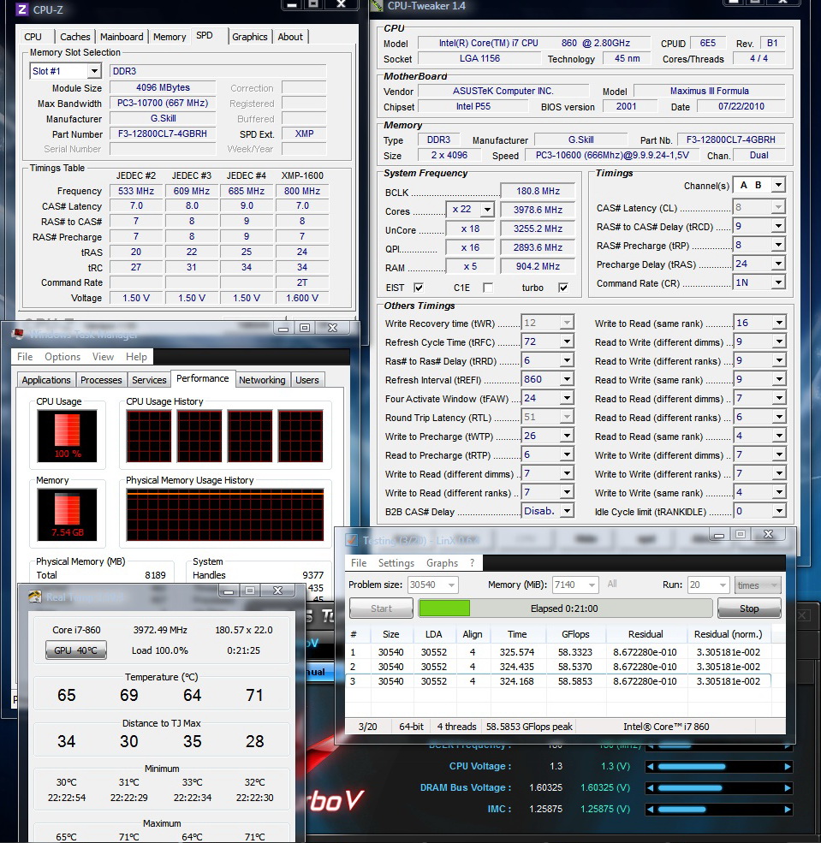Click the Run count field in LinX
The height and width of the screenshot is (843, 821).
(x=708, y=585)
